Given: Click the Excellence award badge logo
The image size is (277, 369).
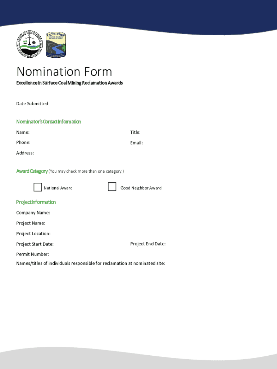Looking at the screenshot, I should [56, 45].
